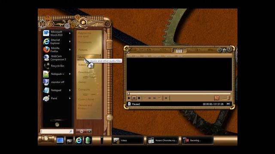Open Control Panel in Start menu
This screenshot has height=154, width=275.
click(86, 99)
